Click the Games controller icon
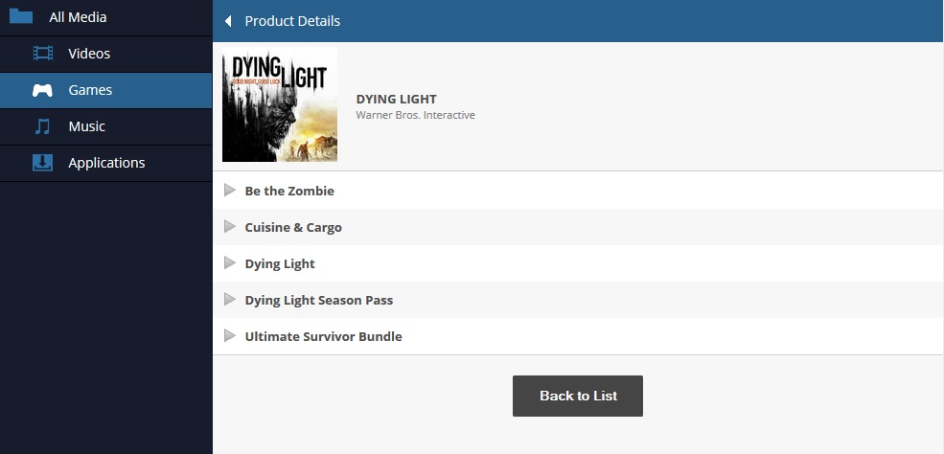 point(43,90)
